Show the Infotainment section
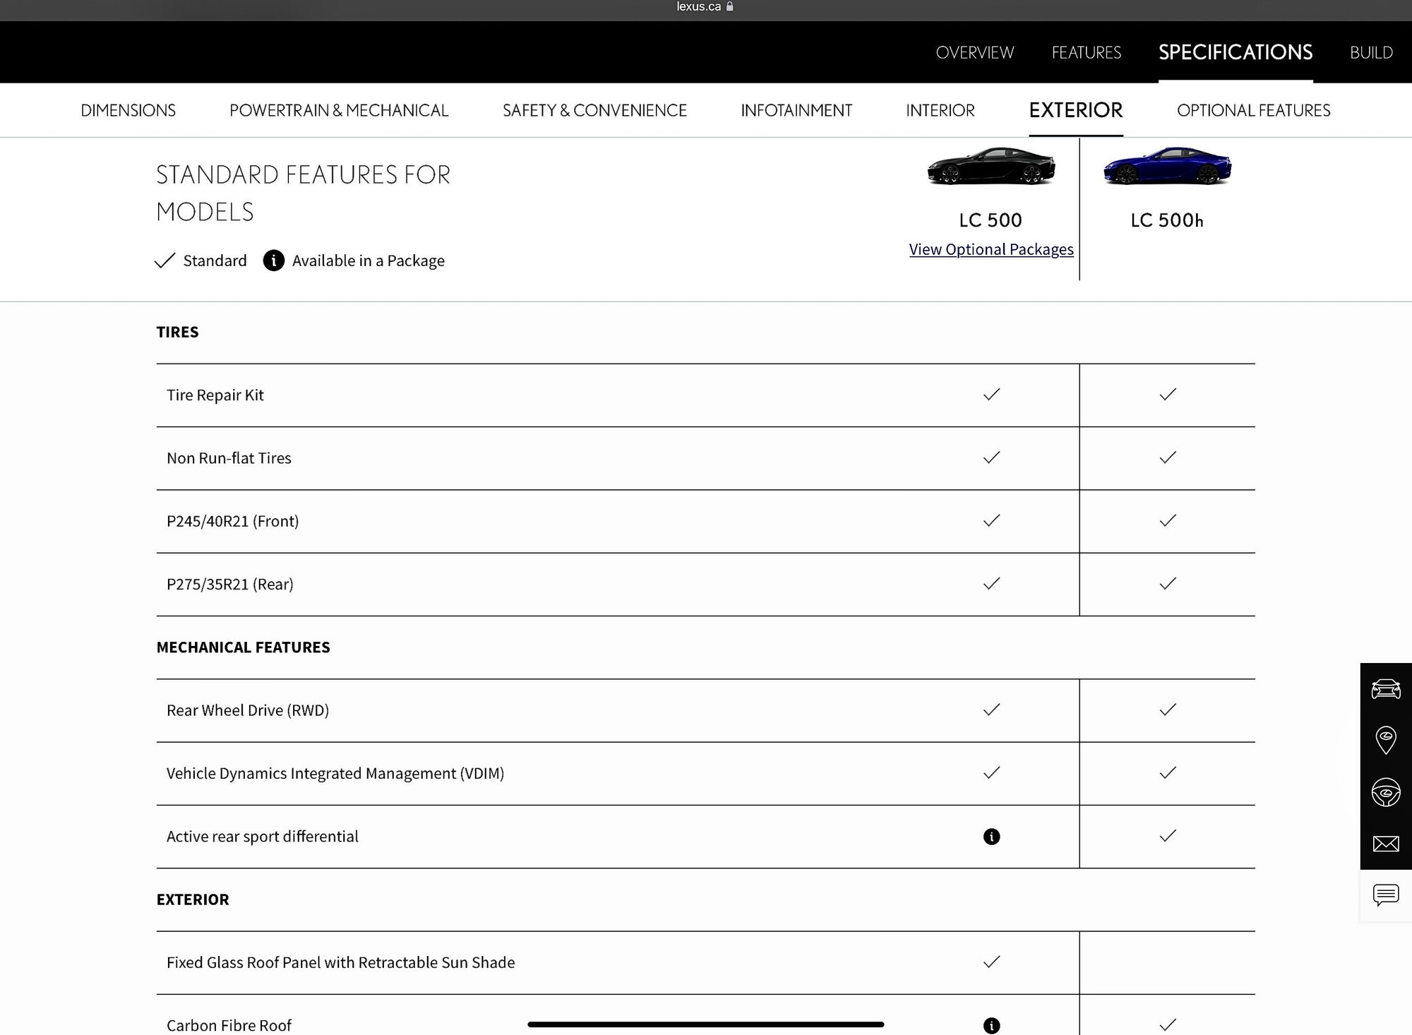The height and width of the screenshot is (1035, 1412). tap(796, 110)
